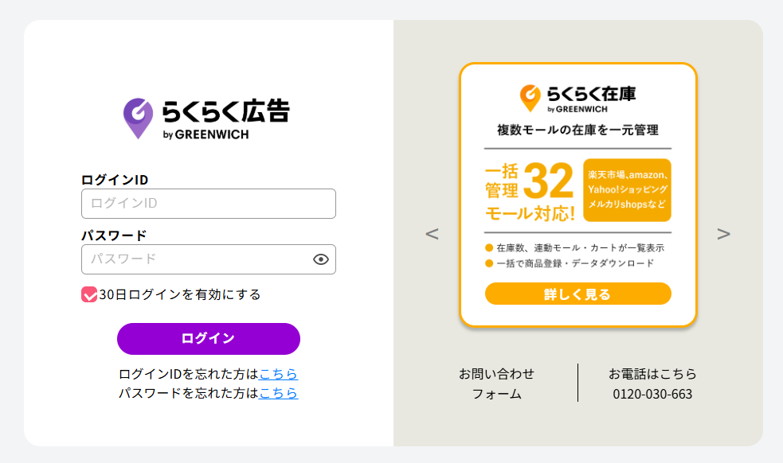Click the 詳しく見る banner button
Screen dimensions: 783x463
click(x=577, y=294)
